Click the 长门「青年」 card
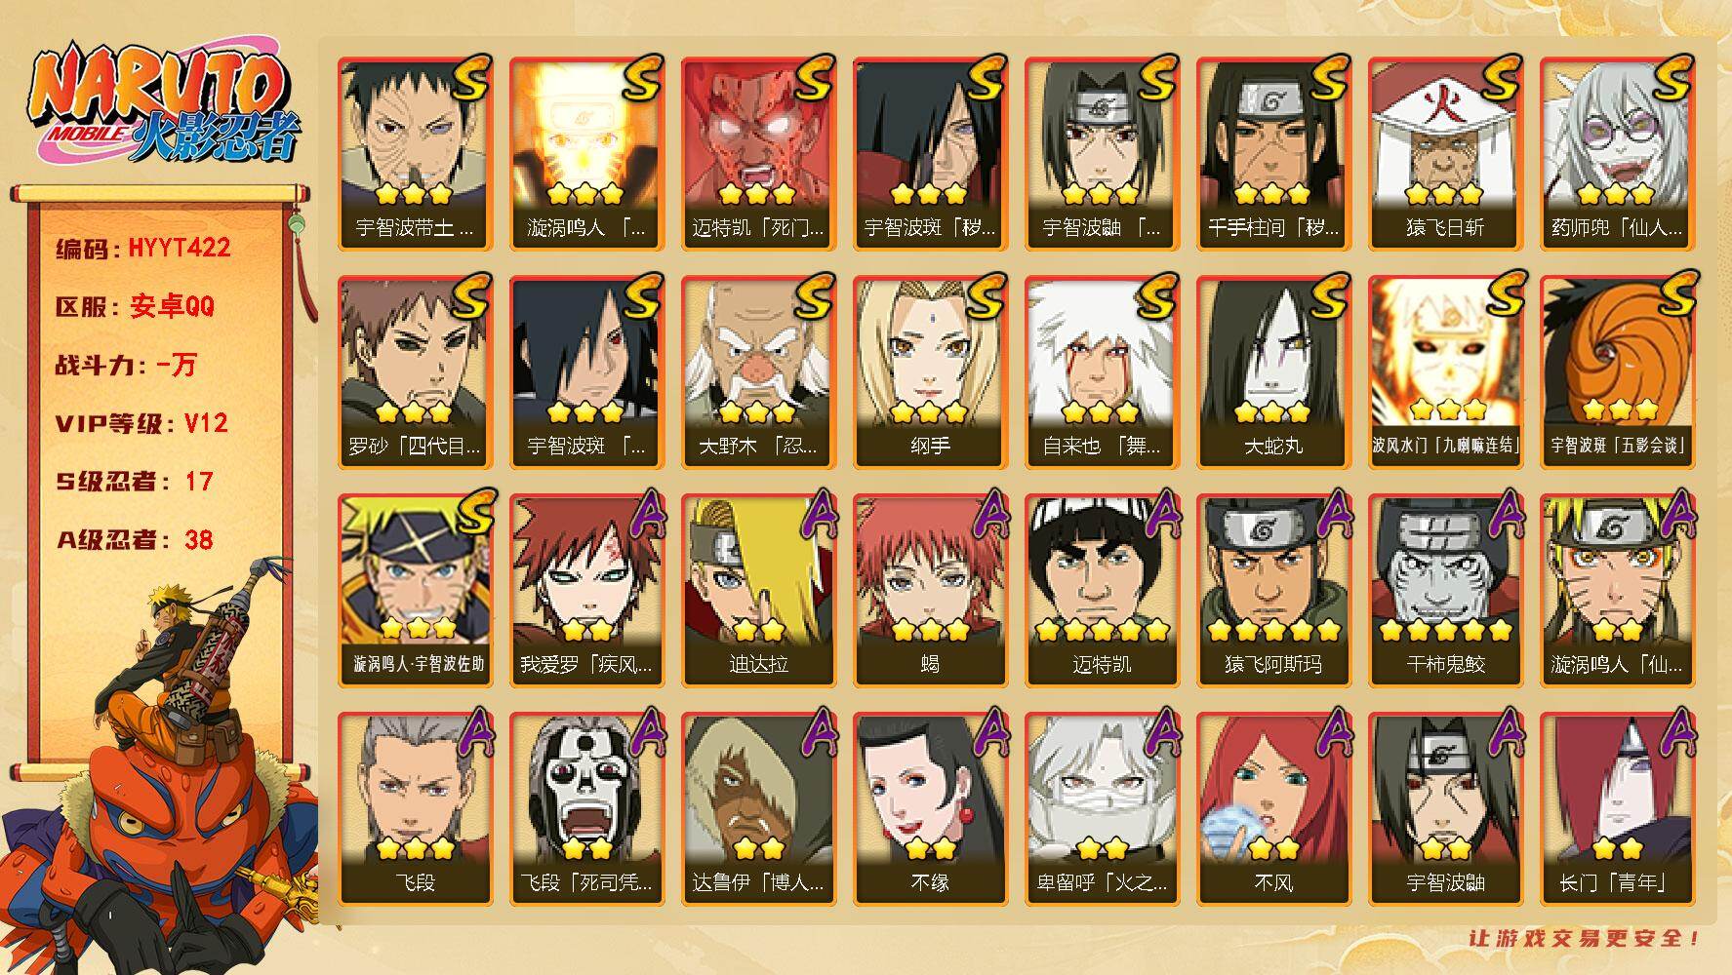Image resolution: width=1732 pixels, height=975 pixels. [x=1617, y=809]
